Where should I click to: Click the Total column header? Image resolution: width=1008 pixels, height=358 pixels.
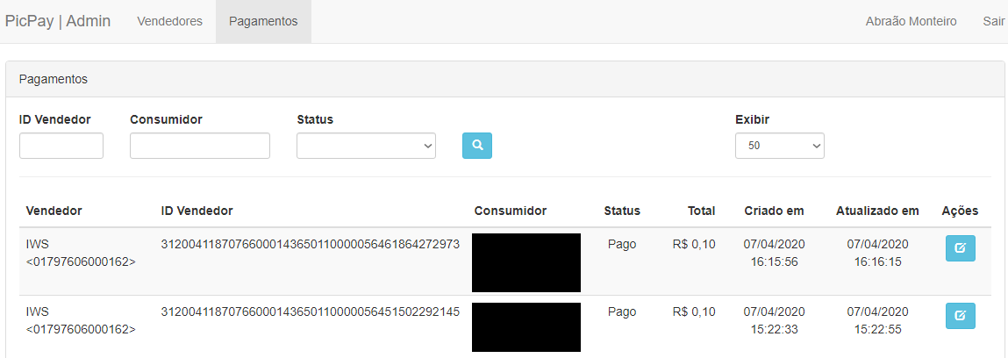701,211
